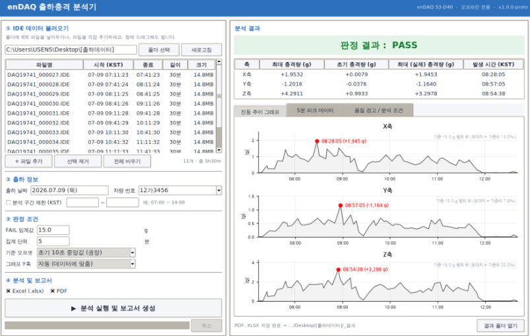
Task: Sort by 종료 column header
Action: pyautogui.click(x=148, y=65)
